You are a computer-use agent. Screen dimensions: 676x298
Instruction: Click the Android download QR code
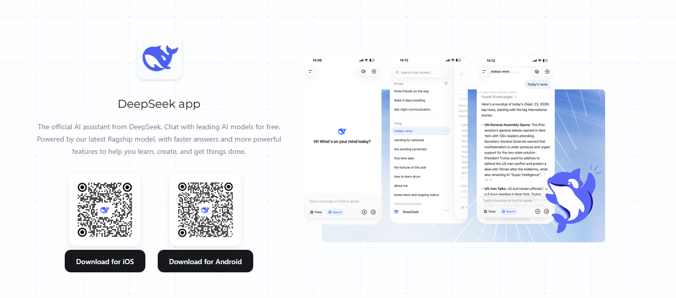205,210
